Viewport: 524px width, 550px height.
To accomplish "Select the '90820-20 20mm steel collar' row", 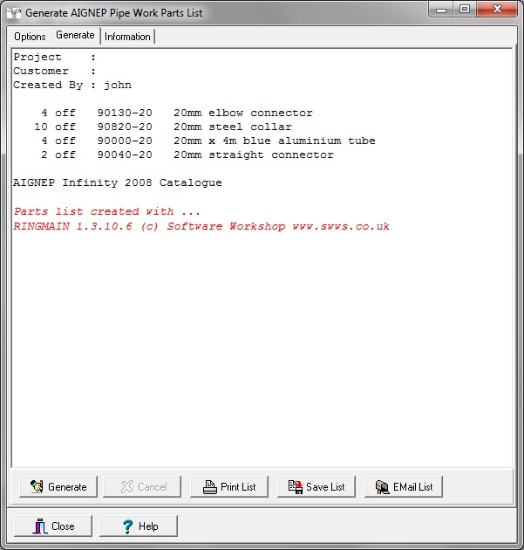I will click(163, 127).
